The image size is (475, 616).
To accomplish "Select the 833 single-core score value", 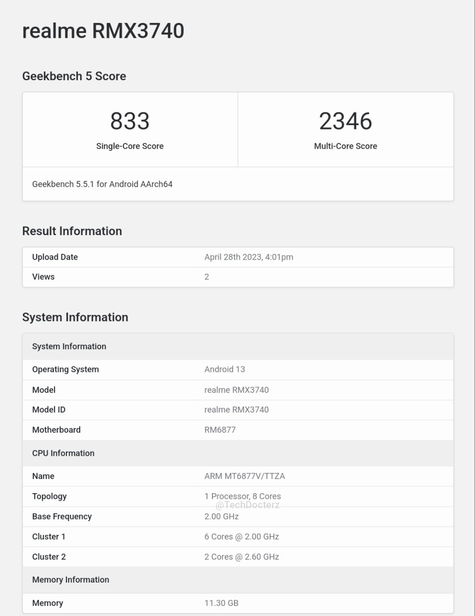I will [130, 121].
